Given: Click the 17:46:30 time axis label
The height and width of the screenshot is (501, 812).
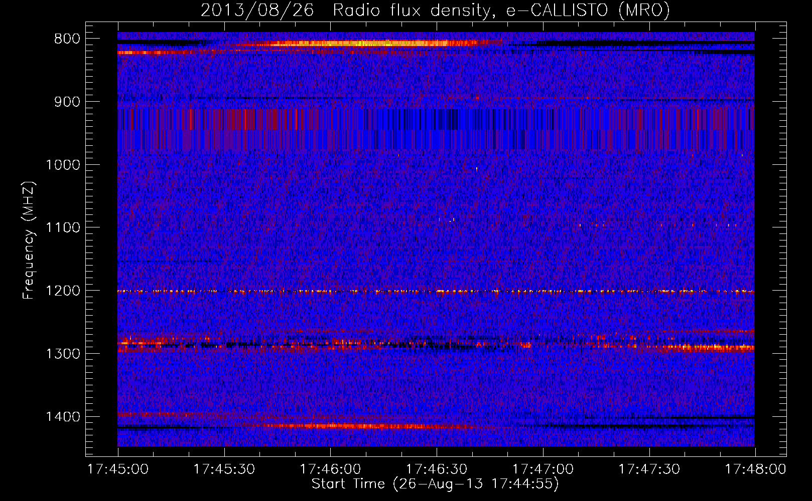Looking at the screenshot, I should [436, 469].
